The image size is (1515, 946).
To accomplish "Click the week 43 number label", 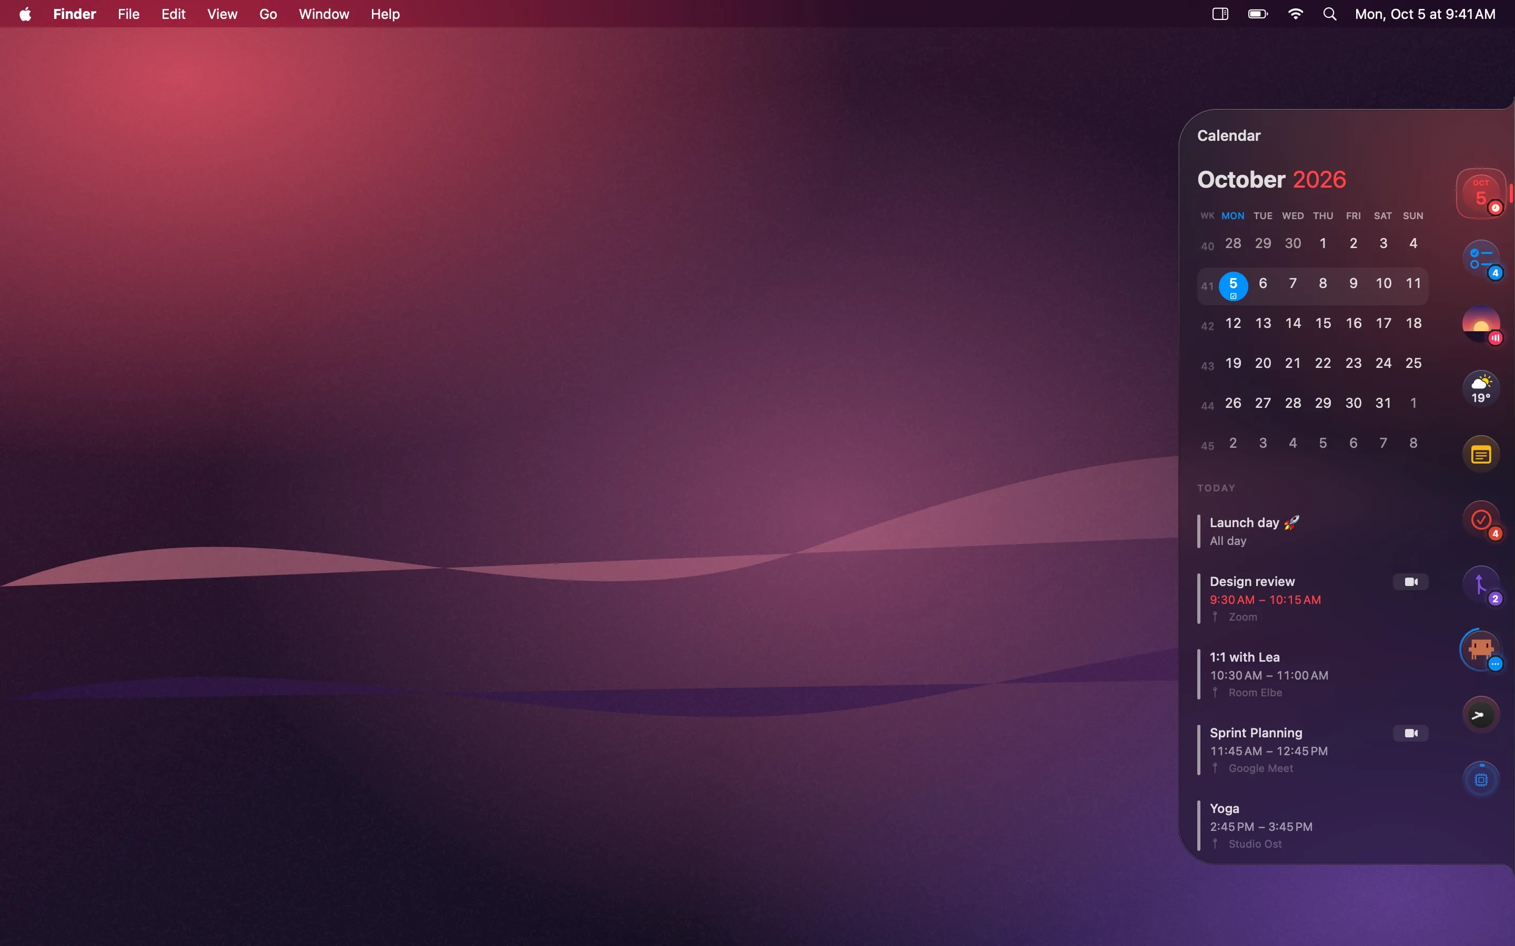I will click(1207, 366).
